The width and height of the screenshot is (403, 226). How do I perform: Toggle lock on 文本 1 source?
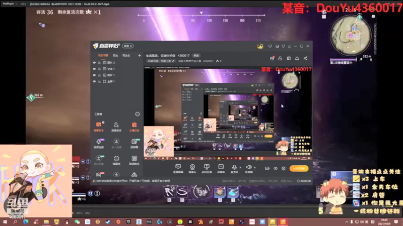pos(99,69)
